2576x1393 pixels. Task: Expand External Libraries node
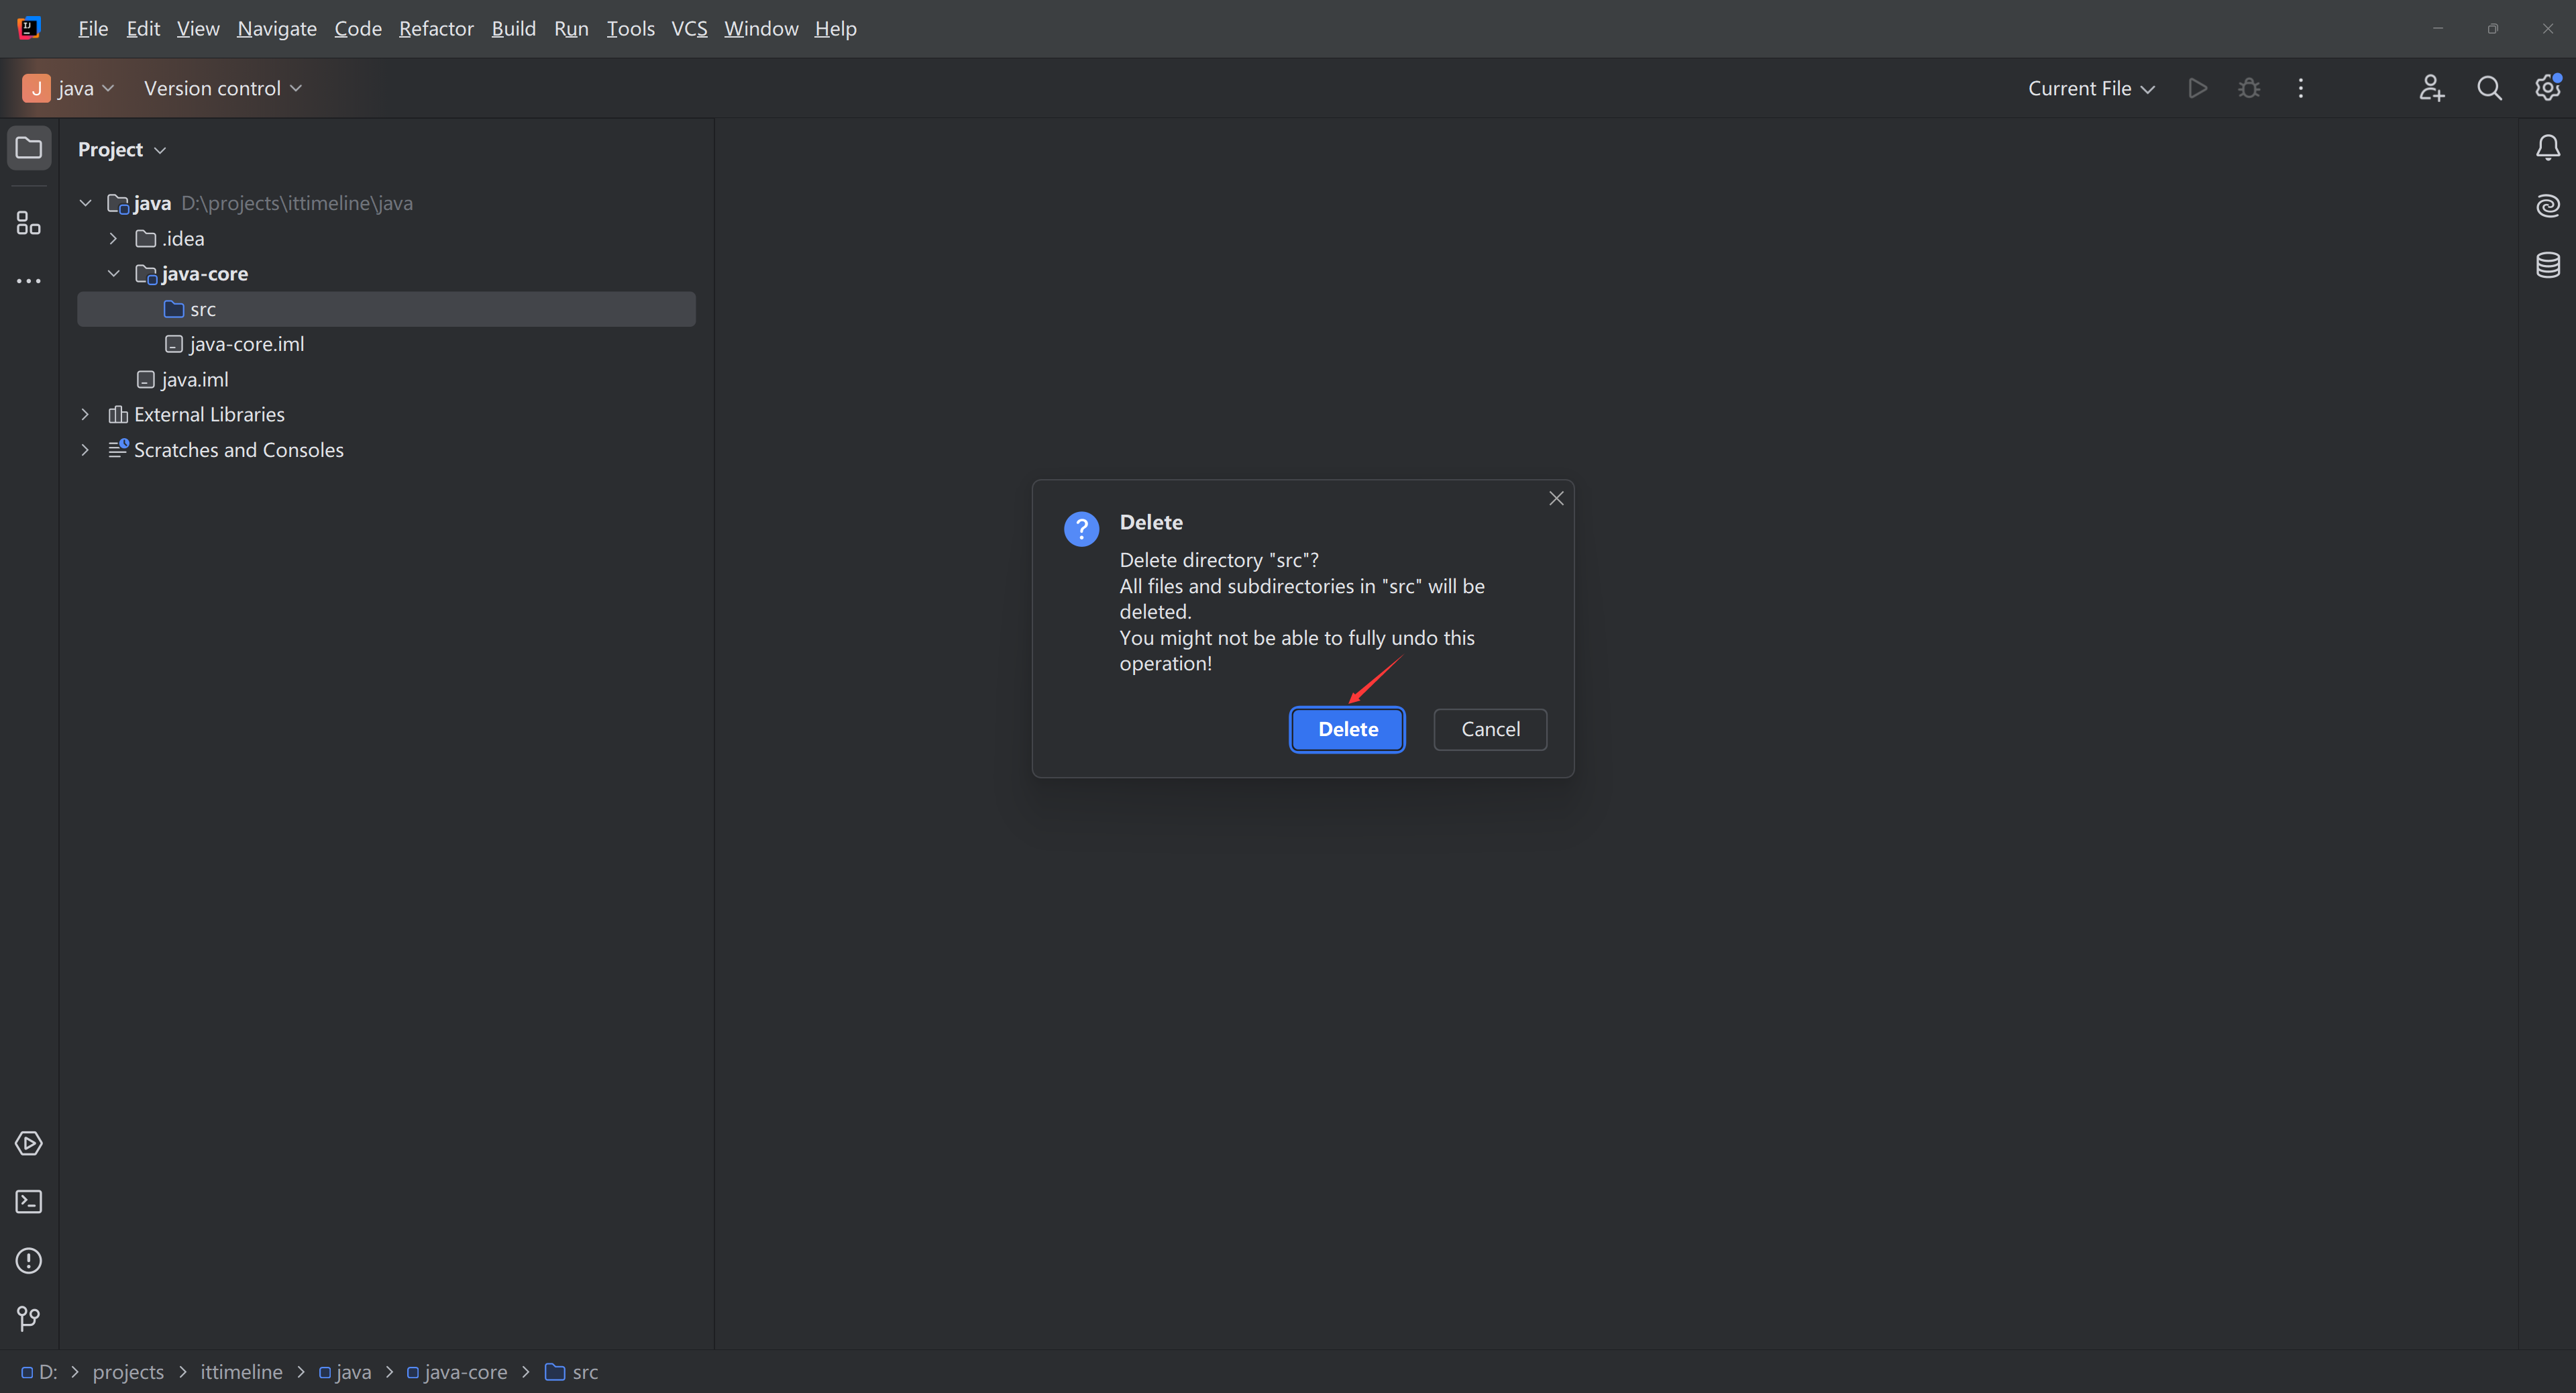pyautogui.click(x=85, y=414)
